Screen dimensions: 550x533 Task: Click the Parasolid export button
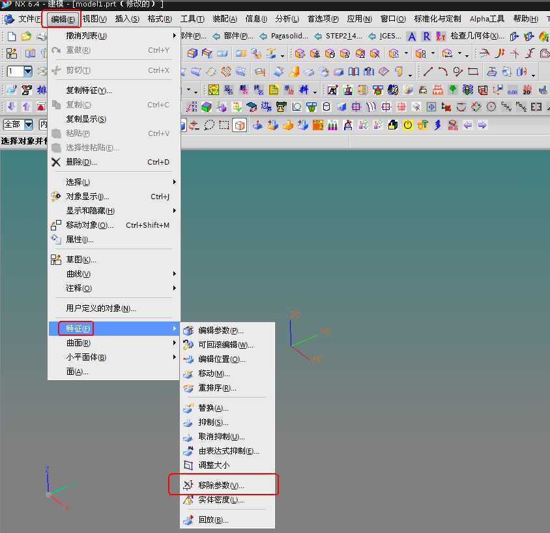point(284,36)
